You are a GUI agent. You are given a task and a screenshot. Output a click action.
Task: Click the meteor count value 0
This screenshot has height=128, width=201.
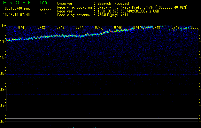pos(45,15)
